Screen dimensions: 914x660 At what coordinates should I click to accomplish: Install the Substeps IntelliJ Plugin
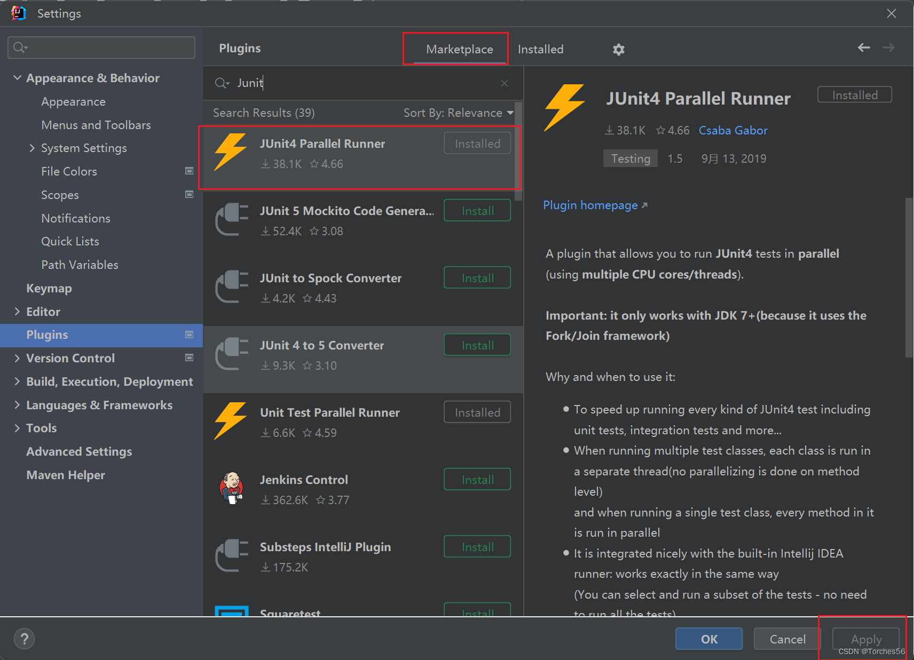point(477,547)
